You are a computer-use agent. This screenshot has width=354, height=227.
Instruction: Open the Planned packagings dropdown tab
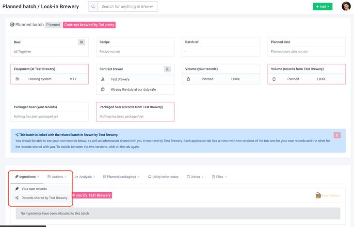[x=121, y=177]
